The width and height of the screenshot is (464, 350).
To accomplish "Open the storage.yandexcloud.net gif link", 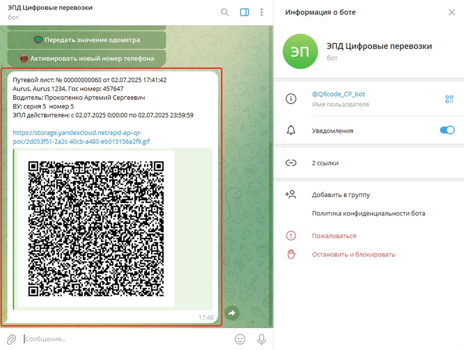I will [81, 137].
